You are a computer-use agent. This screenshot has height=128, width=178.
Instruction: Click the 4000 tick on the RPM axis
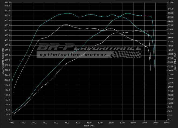tap(78, 123)
